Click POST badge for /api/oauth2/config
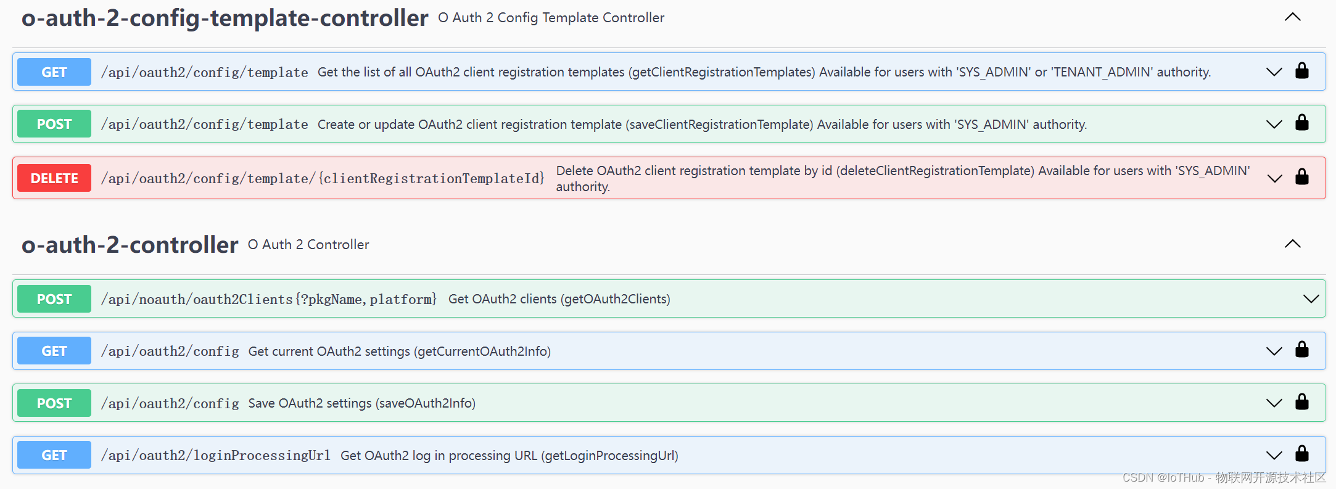1336x489 pixels. 54,403
